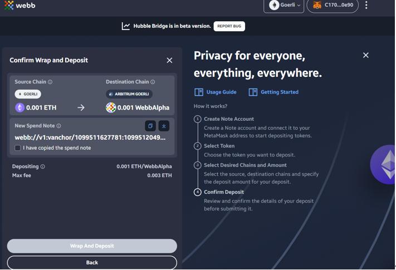Open the C170...0e90 wallet account button
Viewport: 396px width, 270px height.
coord(333,6)
